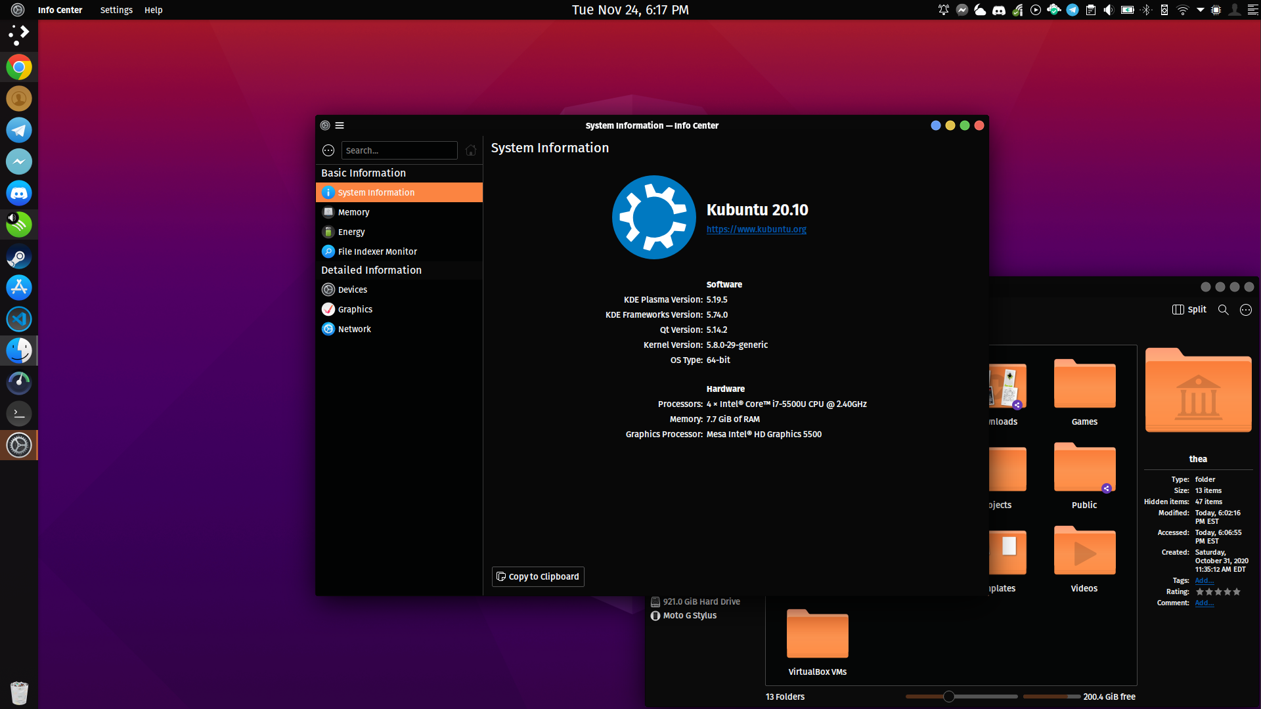Click the home icon beside search field
This screenshot has height=709, width=1261.
point(471,150)
